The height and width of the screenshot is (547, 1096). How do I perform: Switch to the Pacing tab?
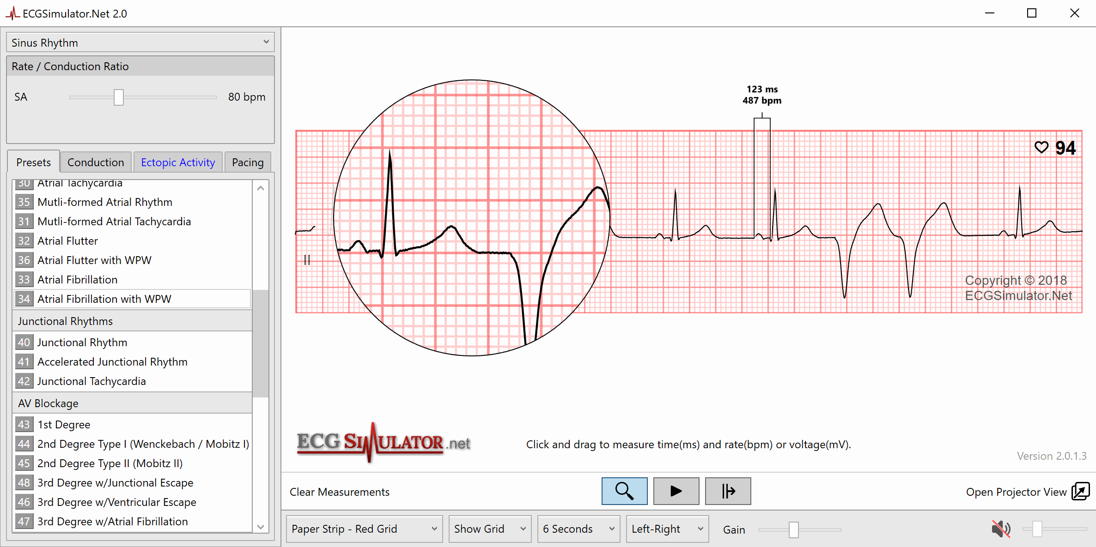[248, 162]
